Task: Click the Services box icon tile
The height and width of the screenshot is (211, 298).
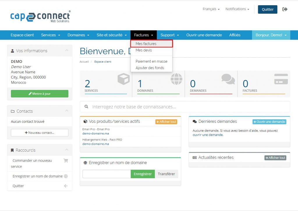Action: pyautogui.click(x=123, y=79)
